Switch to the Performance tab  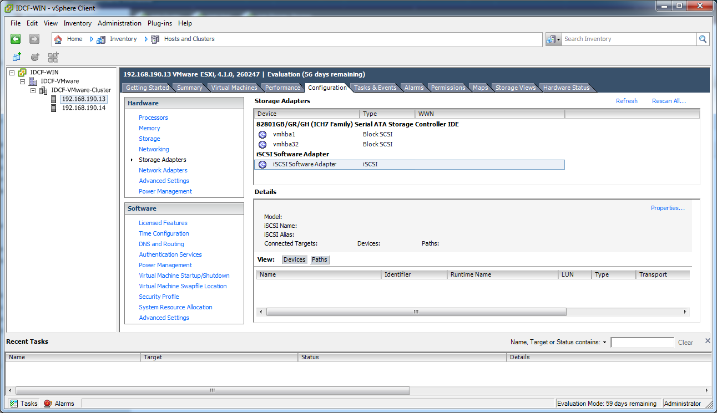click(282, 87)
